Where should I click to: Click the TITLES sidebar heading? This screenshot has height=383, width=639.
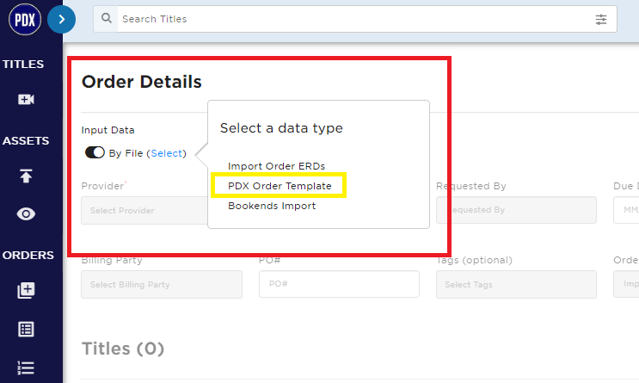(23, 64)
